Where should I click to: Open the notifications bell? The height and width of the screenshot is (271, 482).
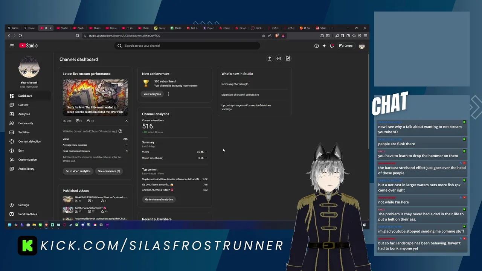(x=332, y=46)
